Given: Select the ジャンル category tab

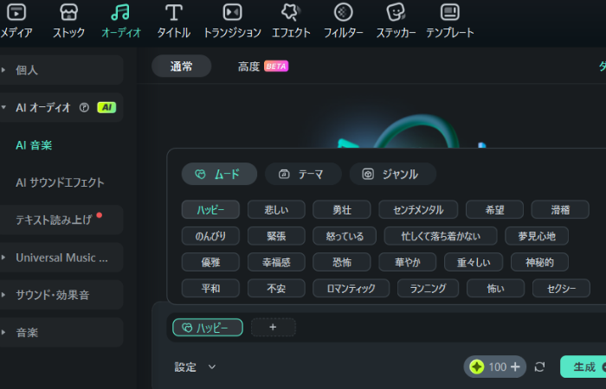Looking at the screenshot, I should 393,174.
